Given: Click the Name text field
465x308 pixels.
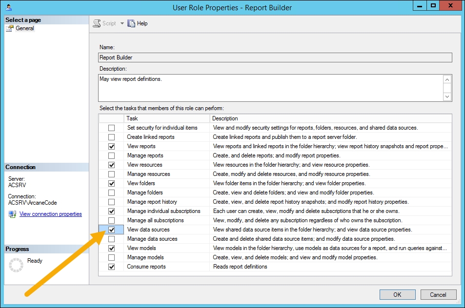Looking at the screenshot, I should coord(275,58).
